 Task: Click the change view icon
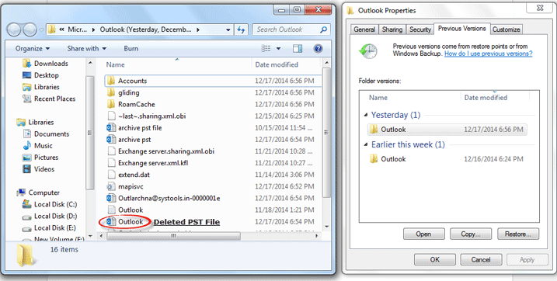pyautogui.click(x=266, y=49)
